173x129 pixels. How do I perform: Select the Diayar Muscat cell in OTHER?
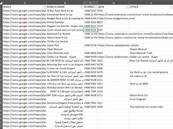click(151, 49)
